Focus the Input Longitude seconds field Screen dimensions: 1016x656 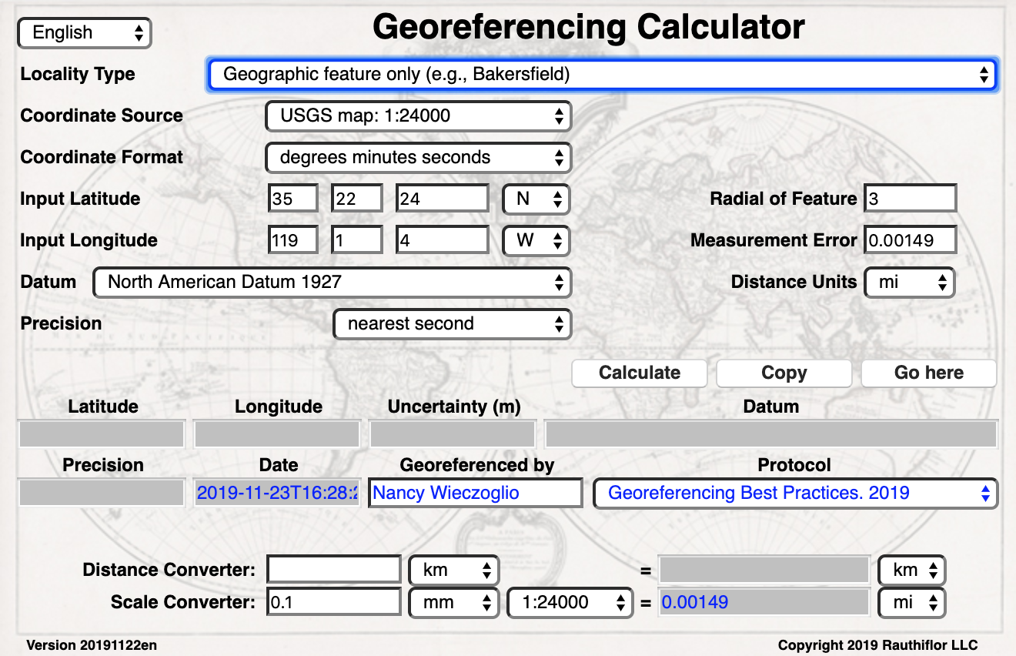(x=442, y=241)
